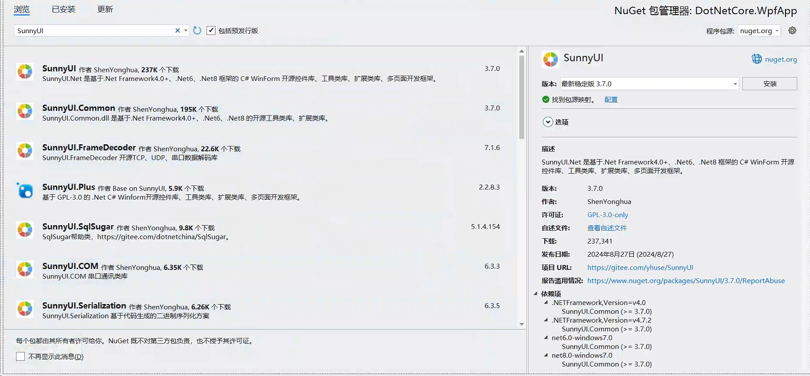Click version 5.1.4.154 of SqlSugar
This screenshot has width=810, height=376.
pos(485,227)
